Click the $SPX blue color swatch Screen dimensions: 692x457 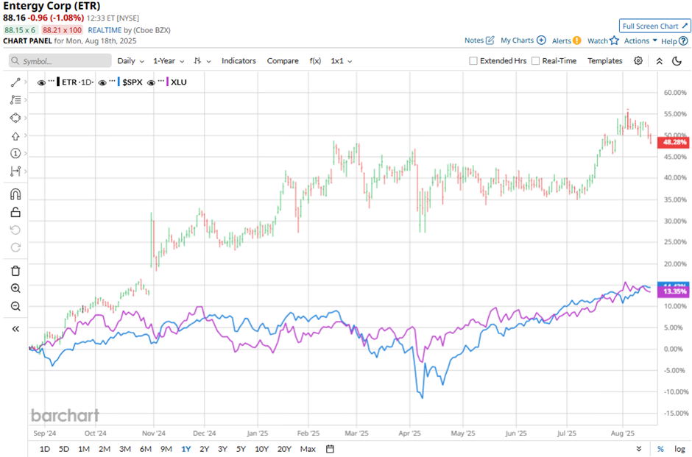point(119,82)
